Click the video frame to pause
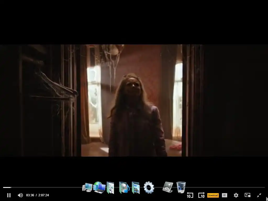The width and height of the screenshot is (268, 201). tap(134, 100)
